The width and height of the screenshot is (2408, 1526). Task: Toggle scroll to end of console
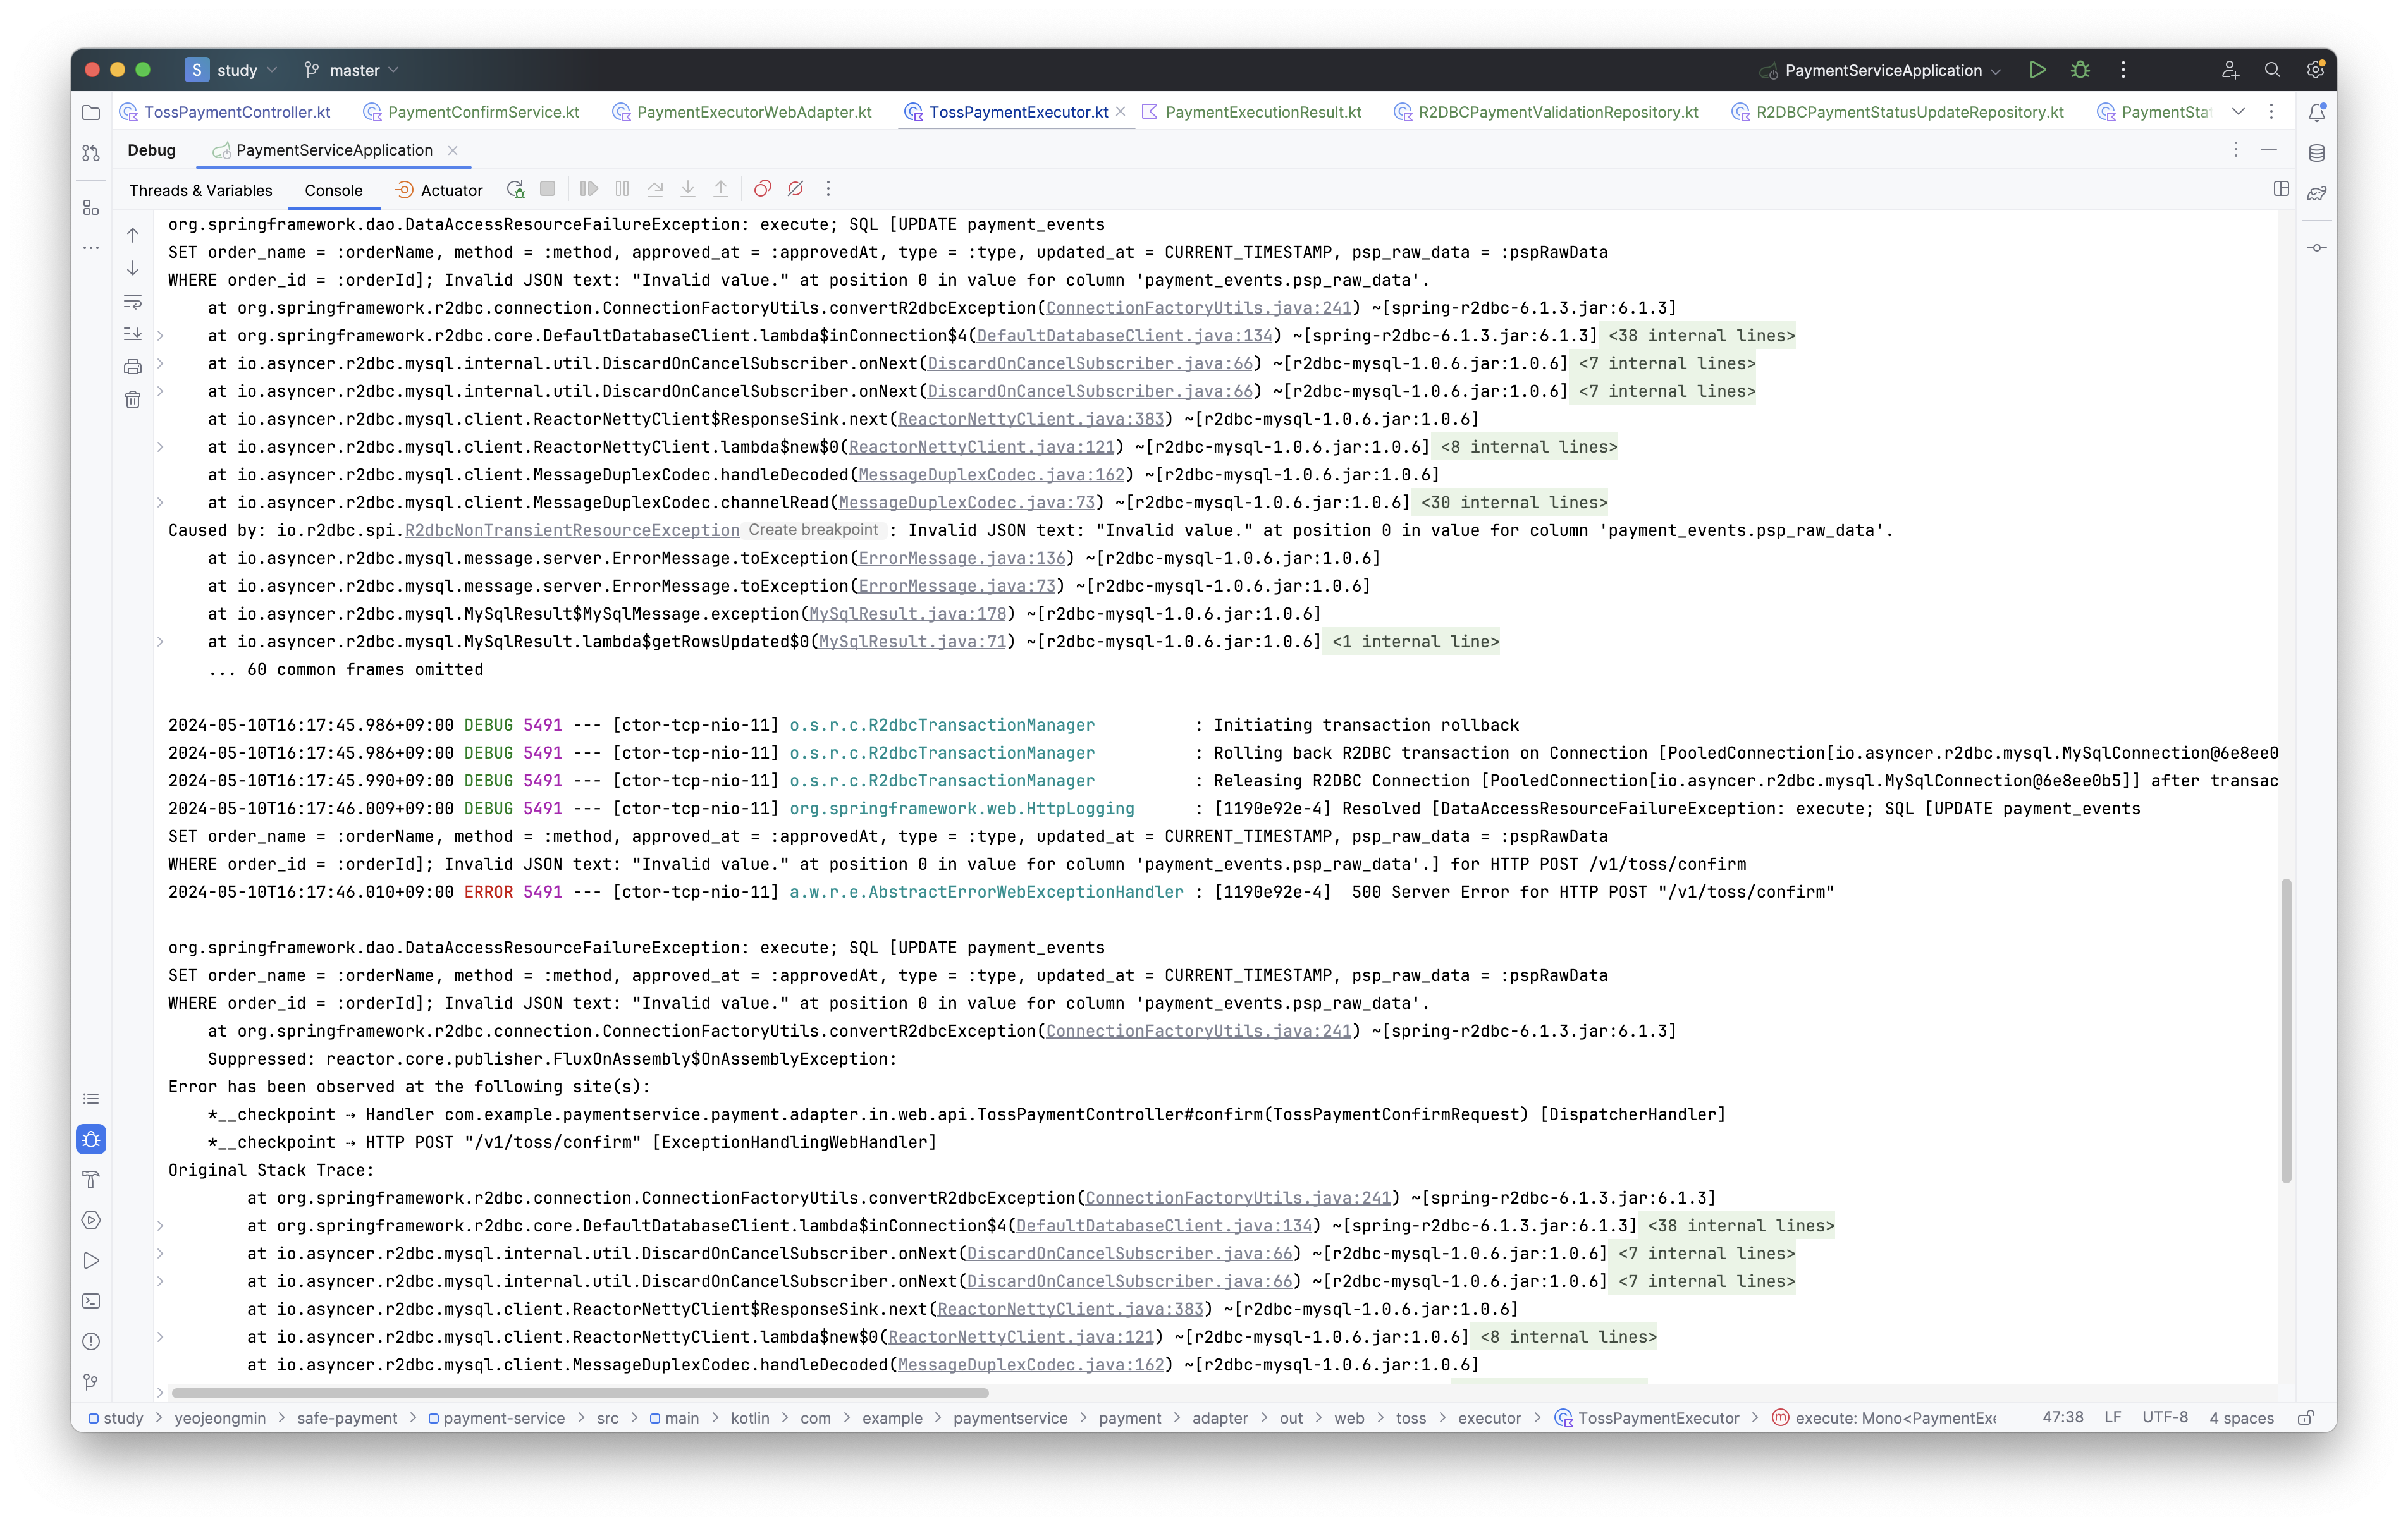pyautogui.click(x=133, y=334)
